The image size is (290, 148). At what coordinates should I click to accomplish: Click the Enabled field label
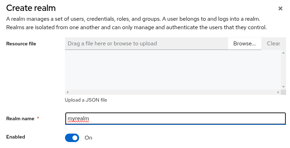(x=16, y=137)
